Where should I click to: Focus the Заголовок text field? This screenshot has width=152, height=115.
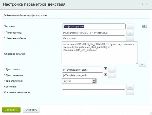[94, 26]
